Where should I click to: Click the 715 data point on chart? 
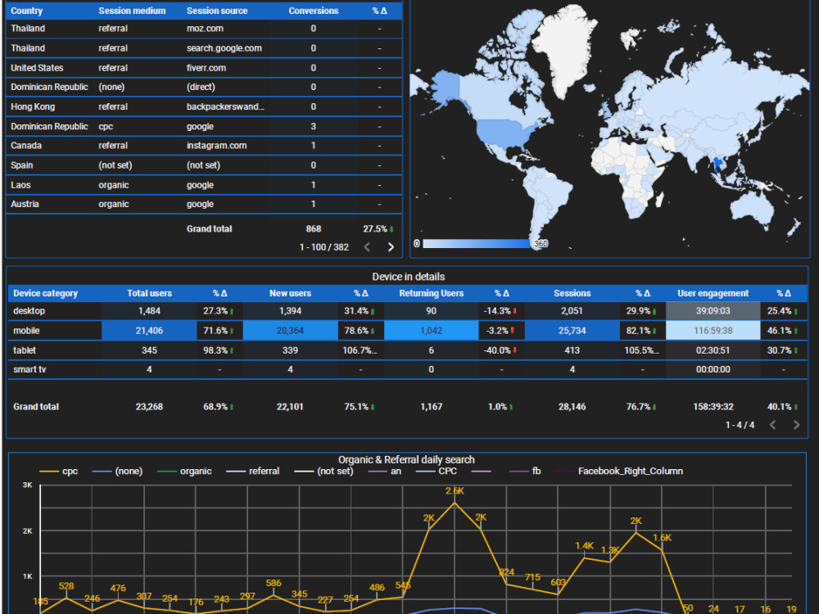click(x=532, y=589)
